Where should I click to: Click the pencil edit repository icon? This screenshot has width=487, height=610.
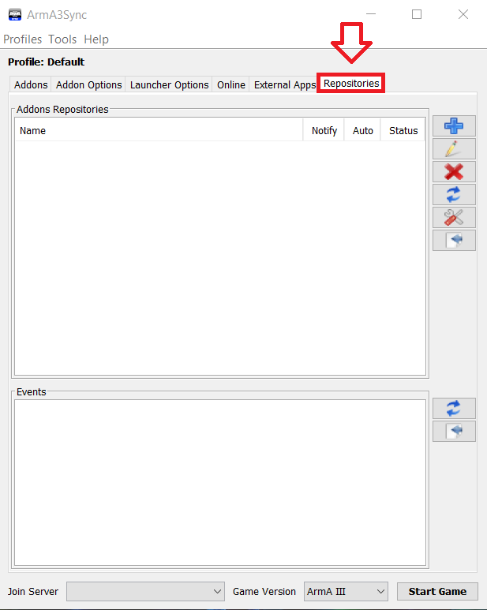[x=454, y=148]
